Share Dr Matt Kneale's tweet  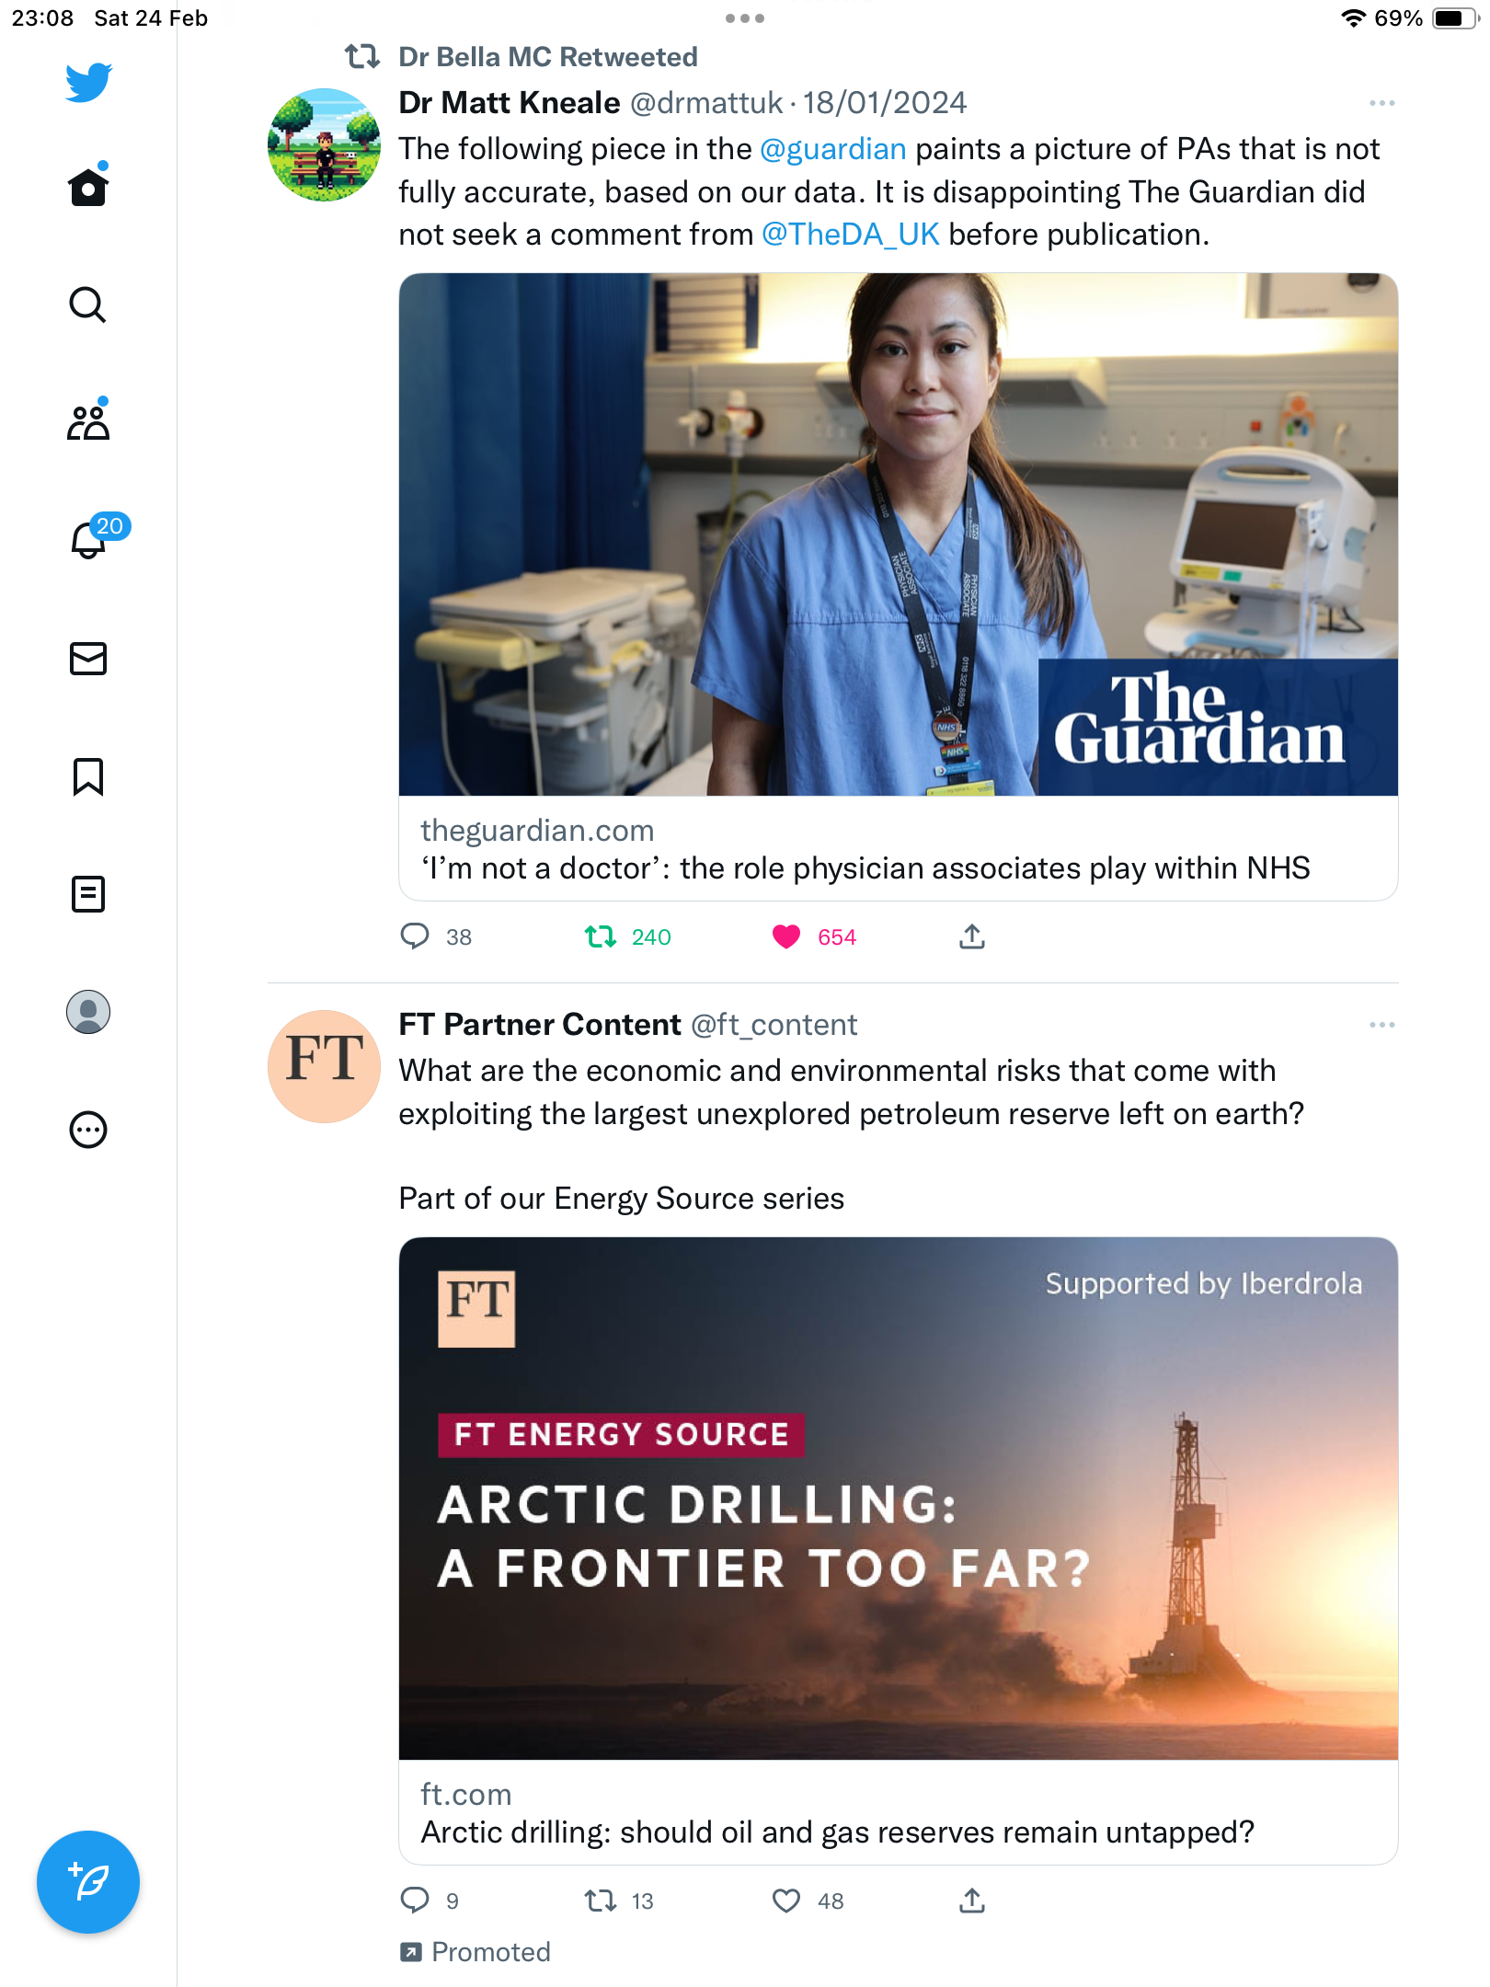click(972, 936)
